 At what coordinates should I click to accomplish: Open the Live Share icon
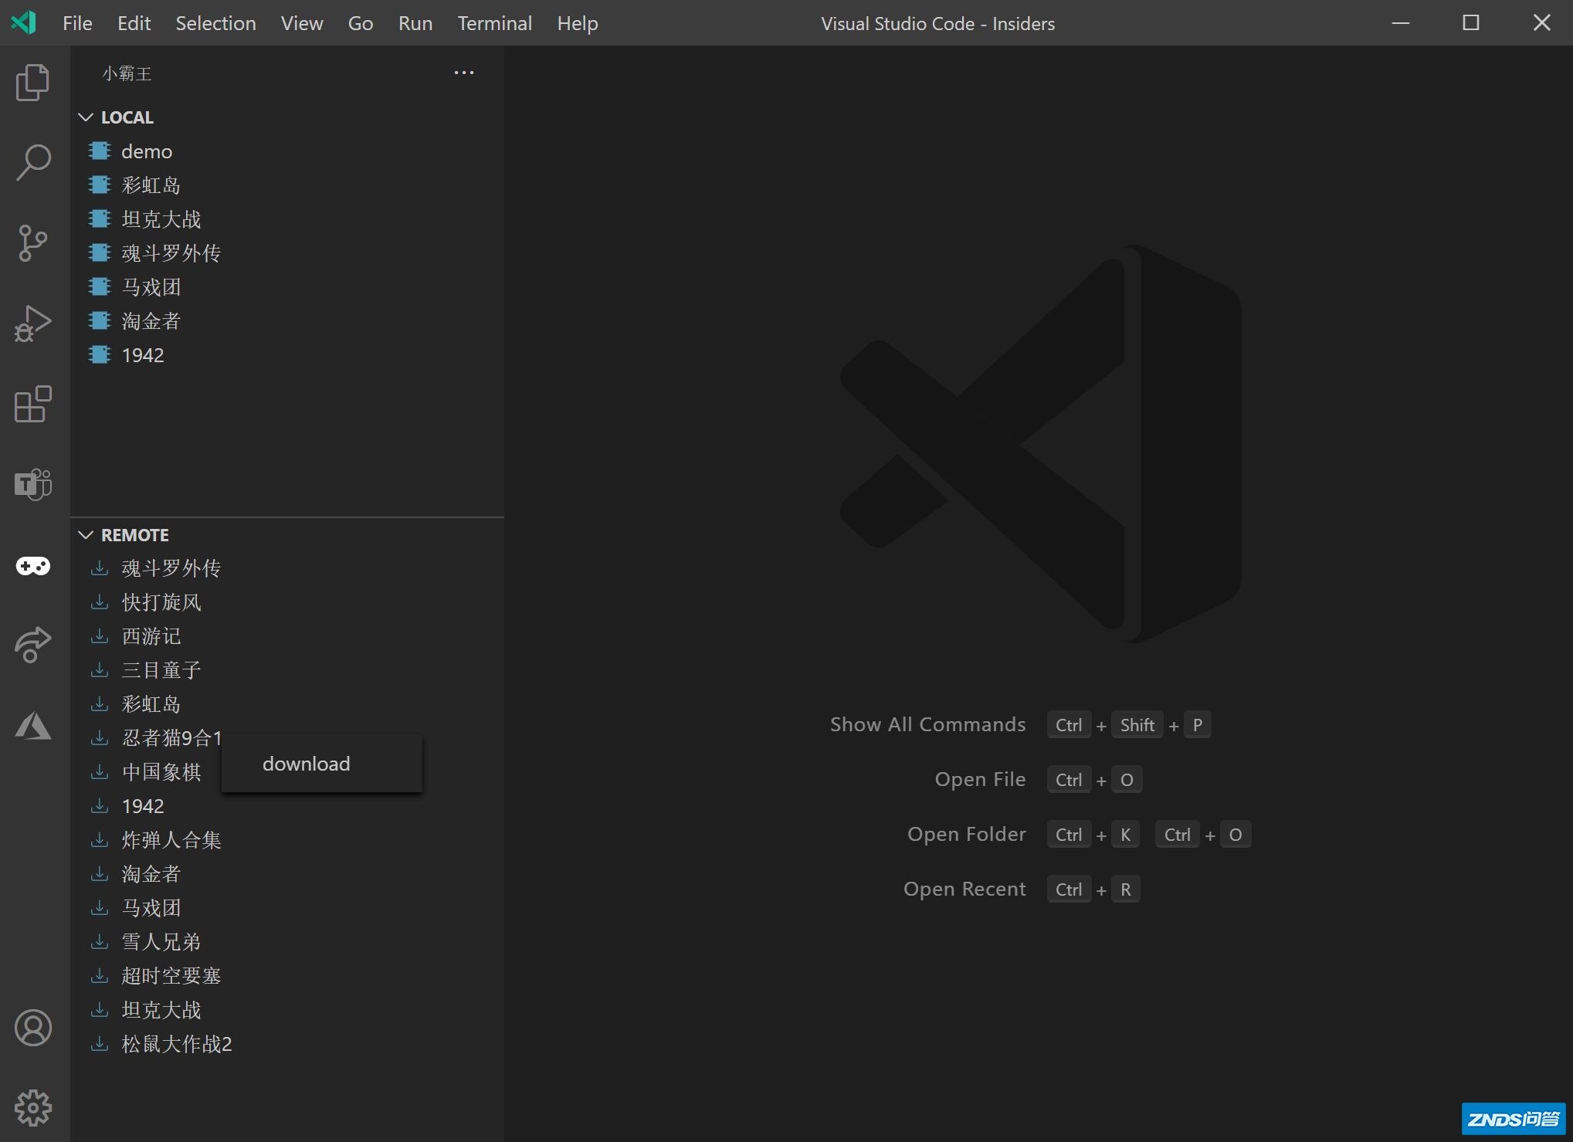click(33, 645)
